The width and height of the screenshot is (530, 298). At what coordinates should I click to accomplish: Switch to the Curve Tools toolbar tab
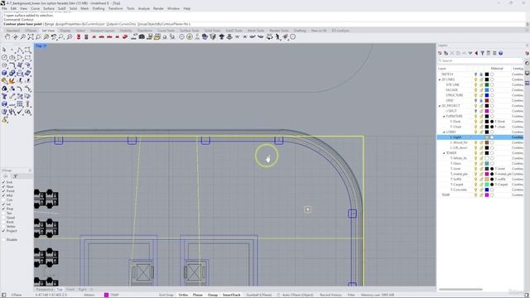[166, 31]
